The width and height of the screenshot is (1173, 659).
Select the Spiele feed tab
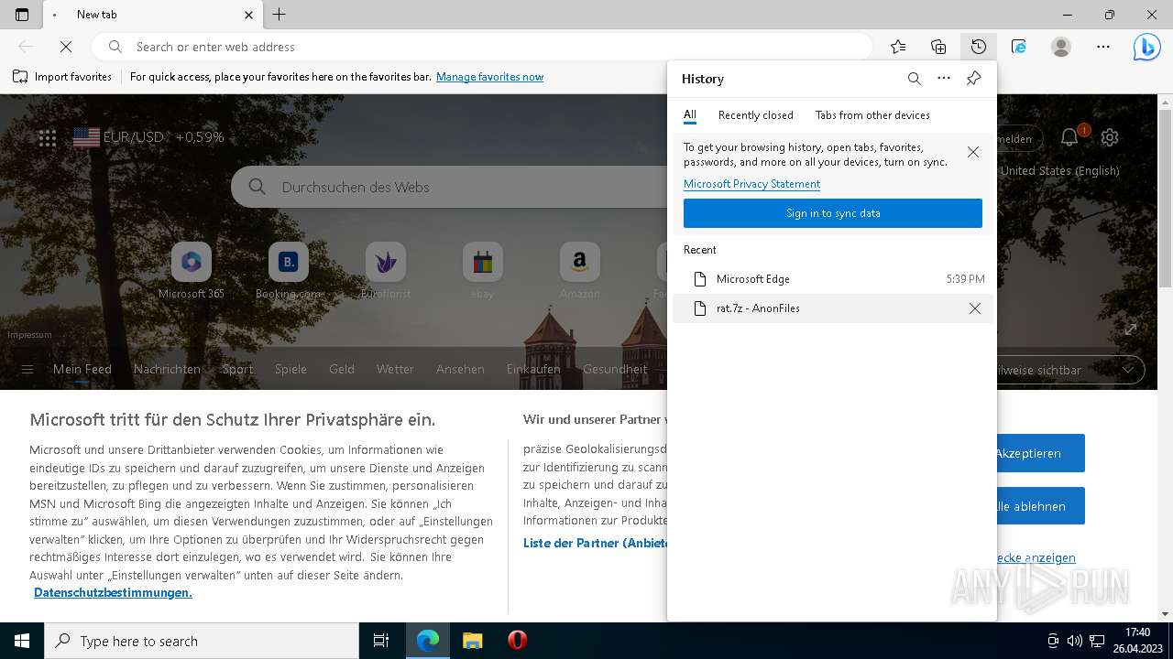tap(291, 370)
